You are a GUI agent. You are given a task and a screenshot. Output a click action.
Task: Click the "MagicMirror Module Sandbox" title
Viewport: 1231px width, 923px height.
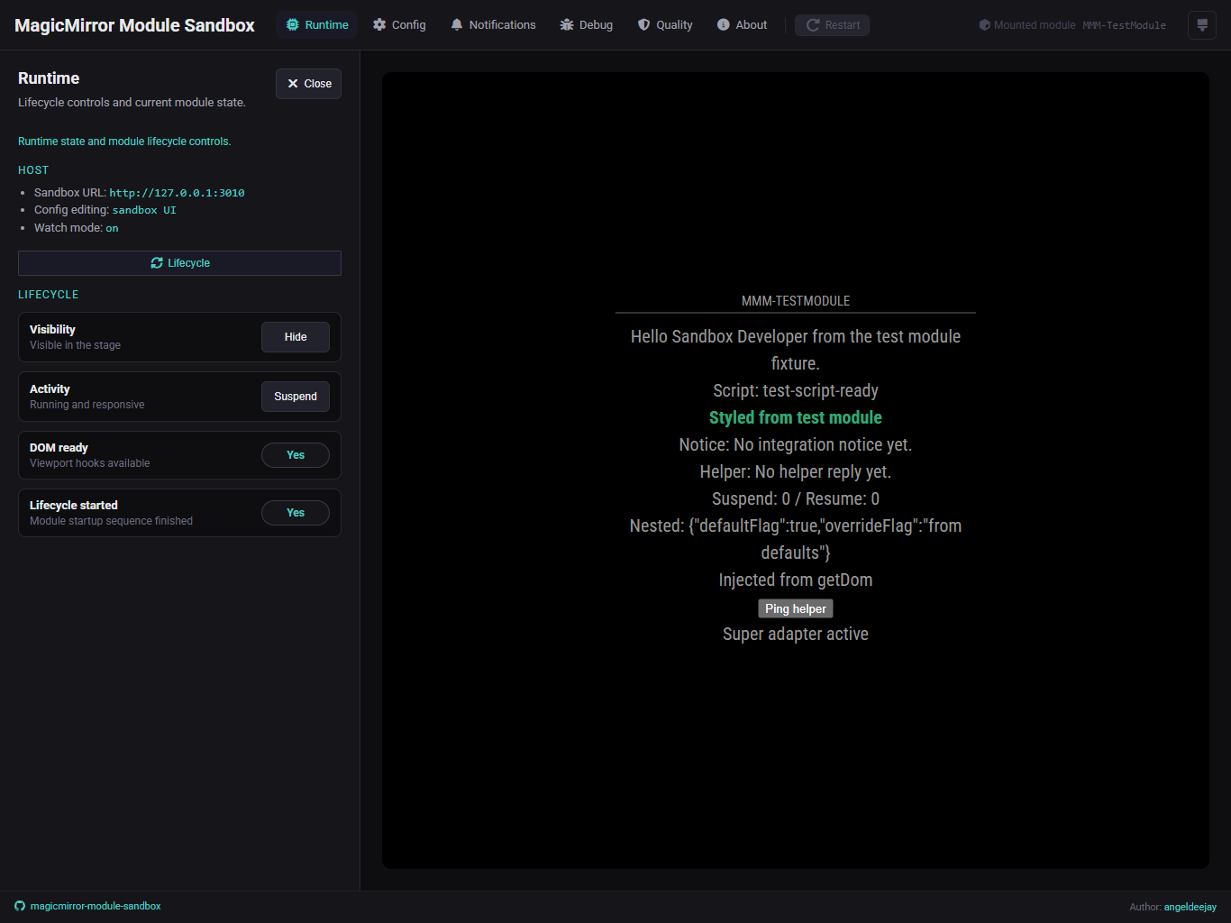tap(135, 25)
